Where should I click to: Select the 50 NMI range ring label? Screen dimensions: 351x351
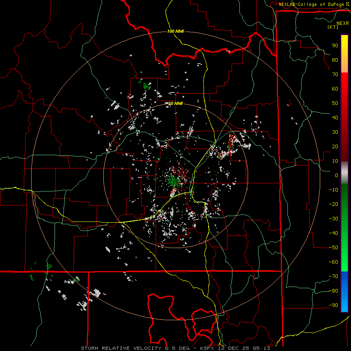click(175, 103)
